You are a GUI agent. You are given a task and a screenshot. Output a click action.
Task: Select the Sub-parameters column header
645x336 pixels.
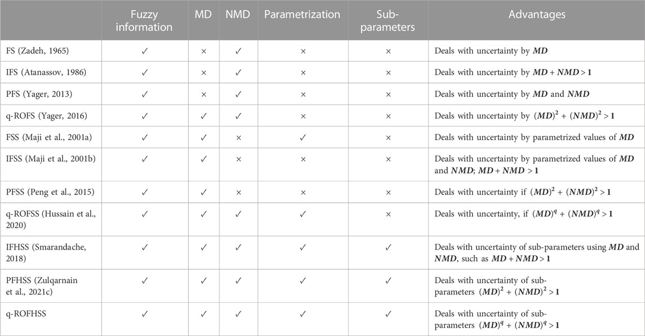click(x=388, y=21)
